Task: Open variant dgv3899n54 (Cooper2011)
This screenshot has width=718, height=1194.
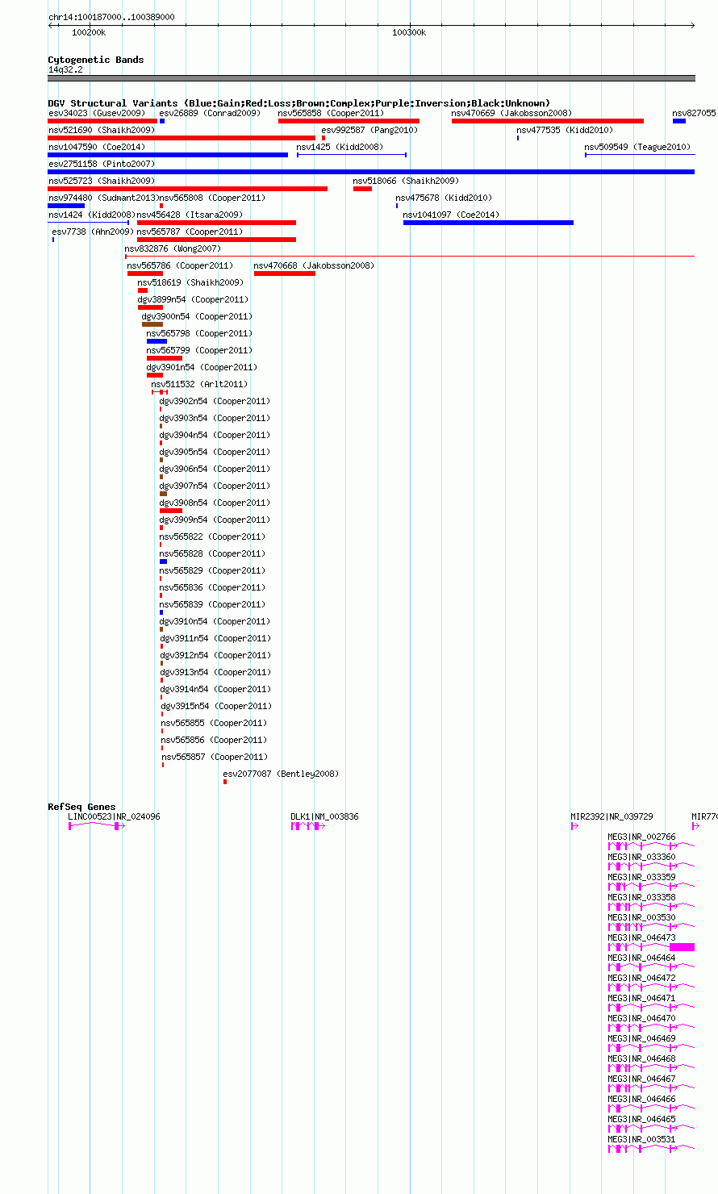Action: (x=194, y=299)
